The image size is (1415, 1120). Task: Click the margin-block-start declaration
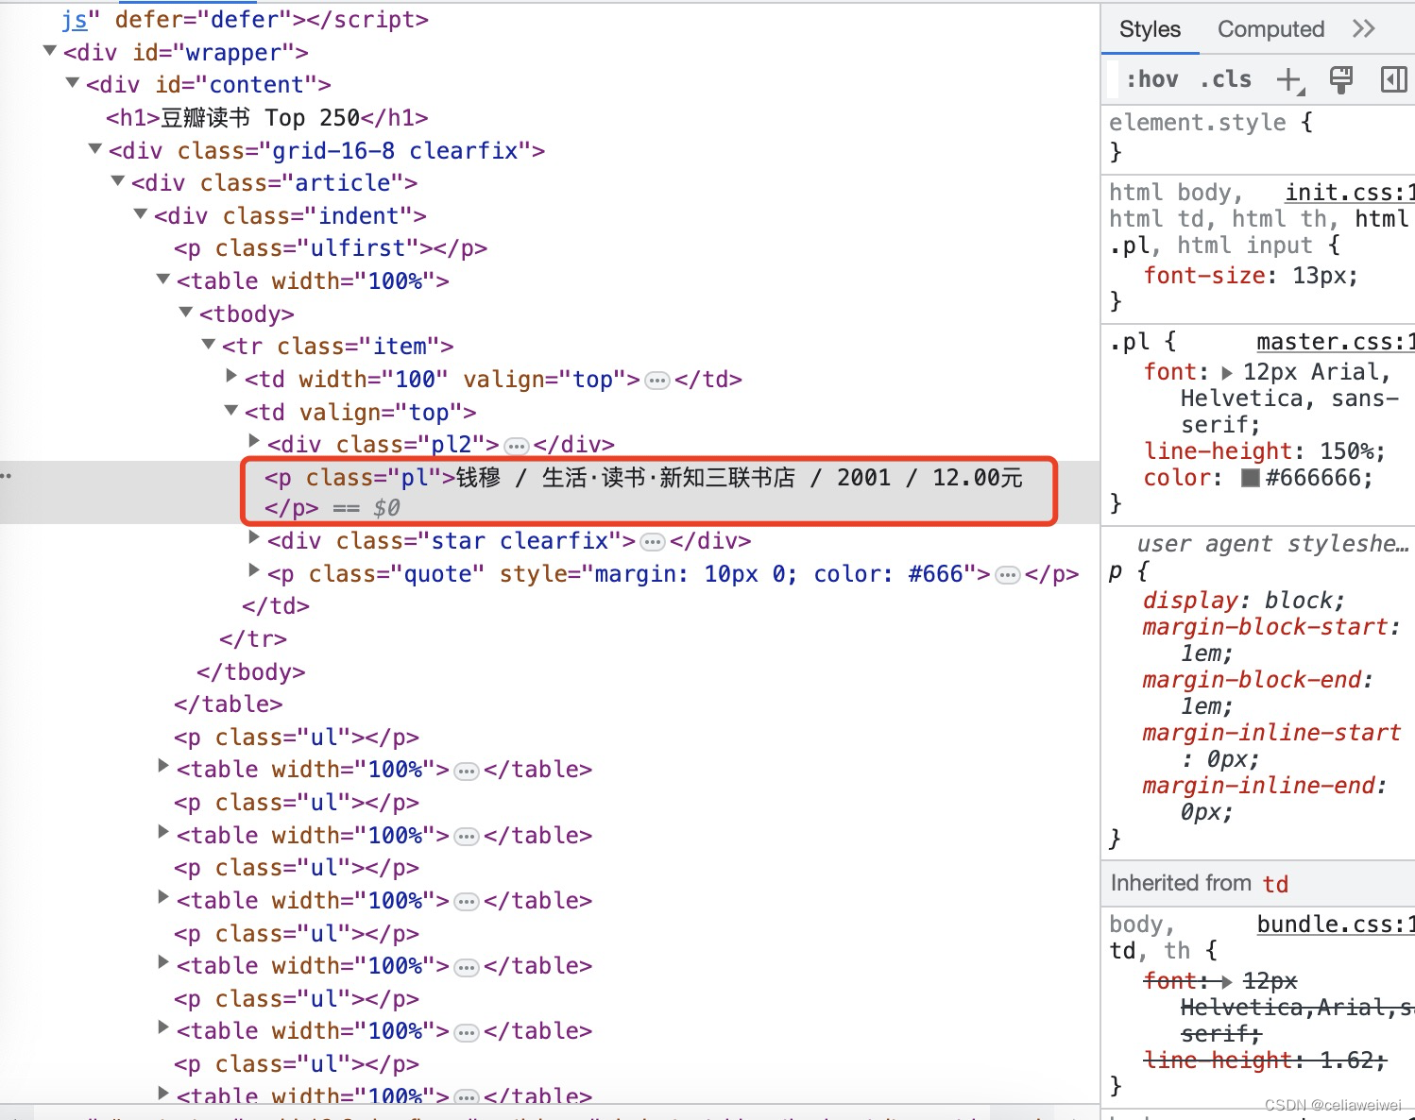tap(1271, 640)
